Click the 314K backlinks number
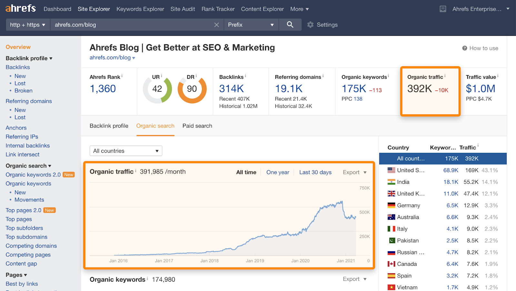 pyautogui.click(x=231, y=88)
